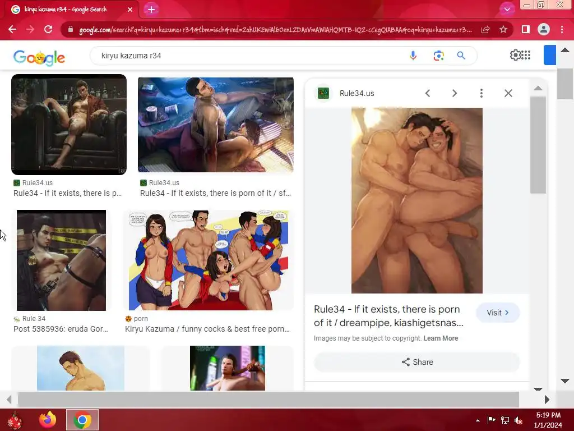This screenshot has height=431, width=574.
Task: Click the 'porn' source label
Action: (x=141, y=319)
